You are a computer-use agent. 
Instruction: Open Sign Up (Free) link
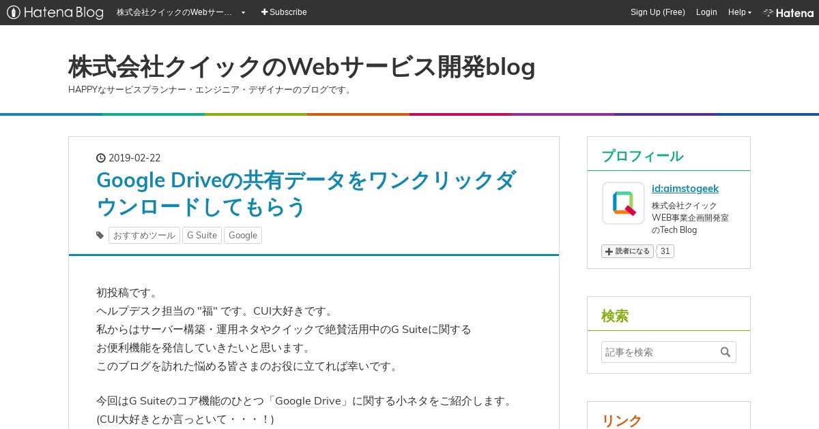[x=658, y=12]
